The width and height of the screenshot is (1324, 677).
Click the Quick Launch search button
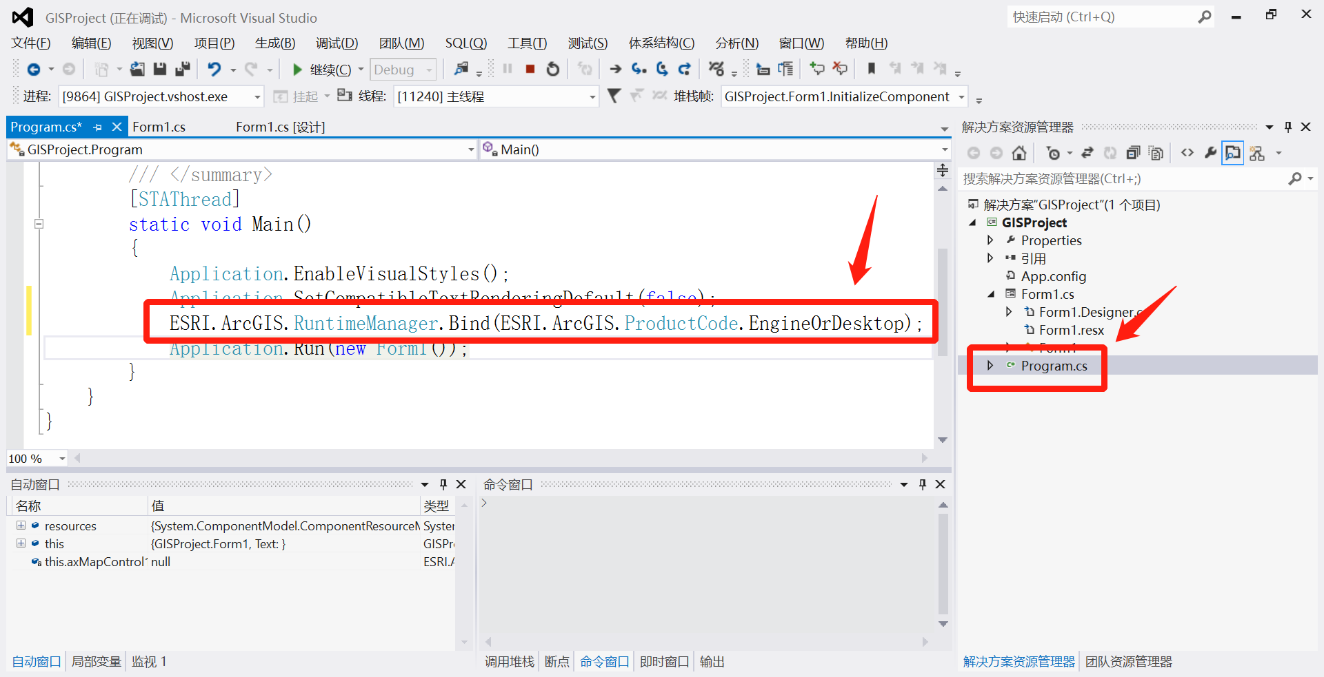pos(1204,16)
